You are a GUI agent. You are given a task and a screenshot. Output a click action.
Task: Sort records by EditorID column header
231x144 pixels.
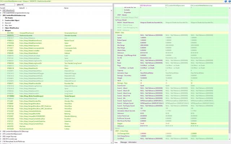tap(22, 8)
